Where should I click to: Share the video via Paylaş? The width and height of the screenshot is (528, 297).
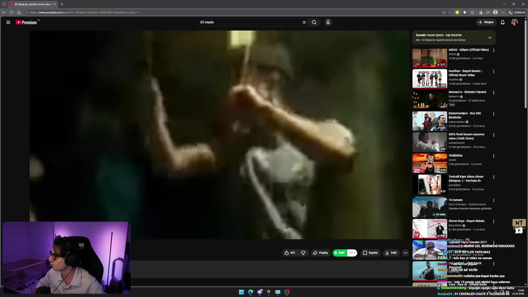[320, 253]
